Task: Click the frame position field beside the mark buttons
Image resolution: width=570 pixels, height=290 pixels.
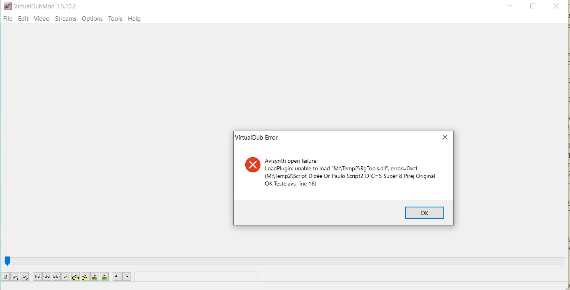Action: click(x=198, y=276)
